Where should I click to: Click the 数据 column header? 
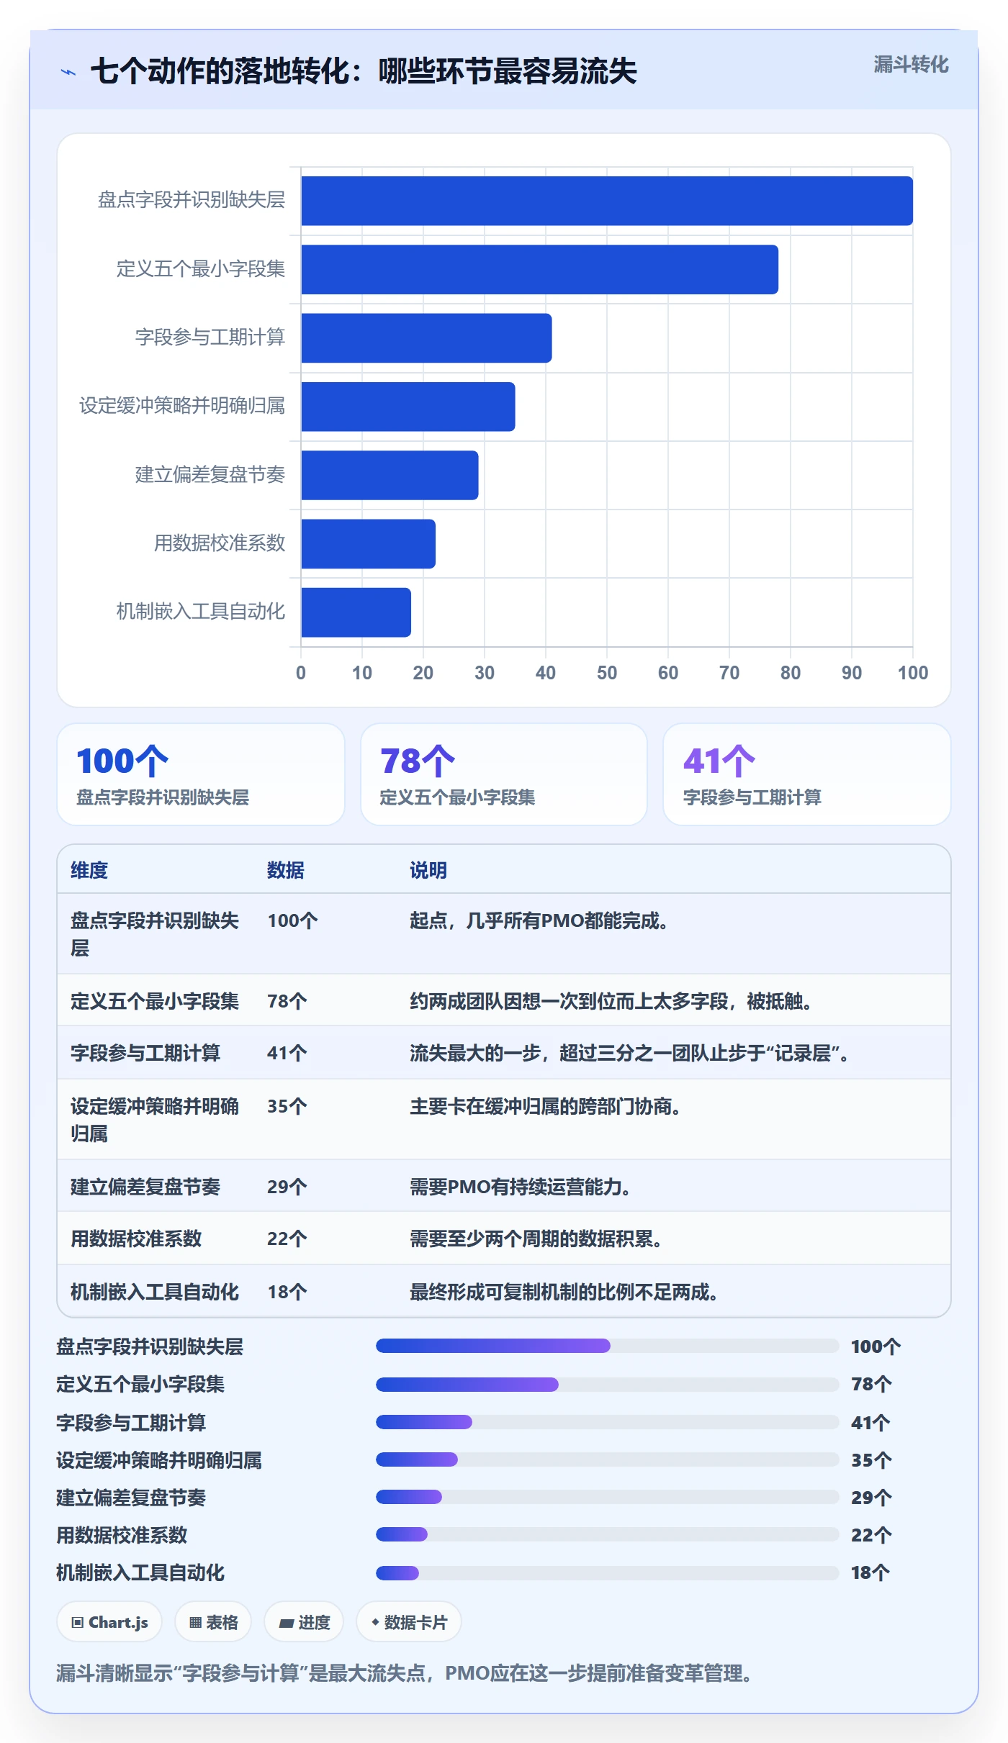(x=286, y=870)
